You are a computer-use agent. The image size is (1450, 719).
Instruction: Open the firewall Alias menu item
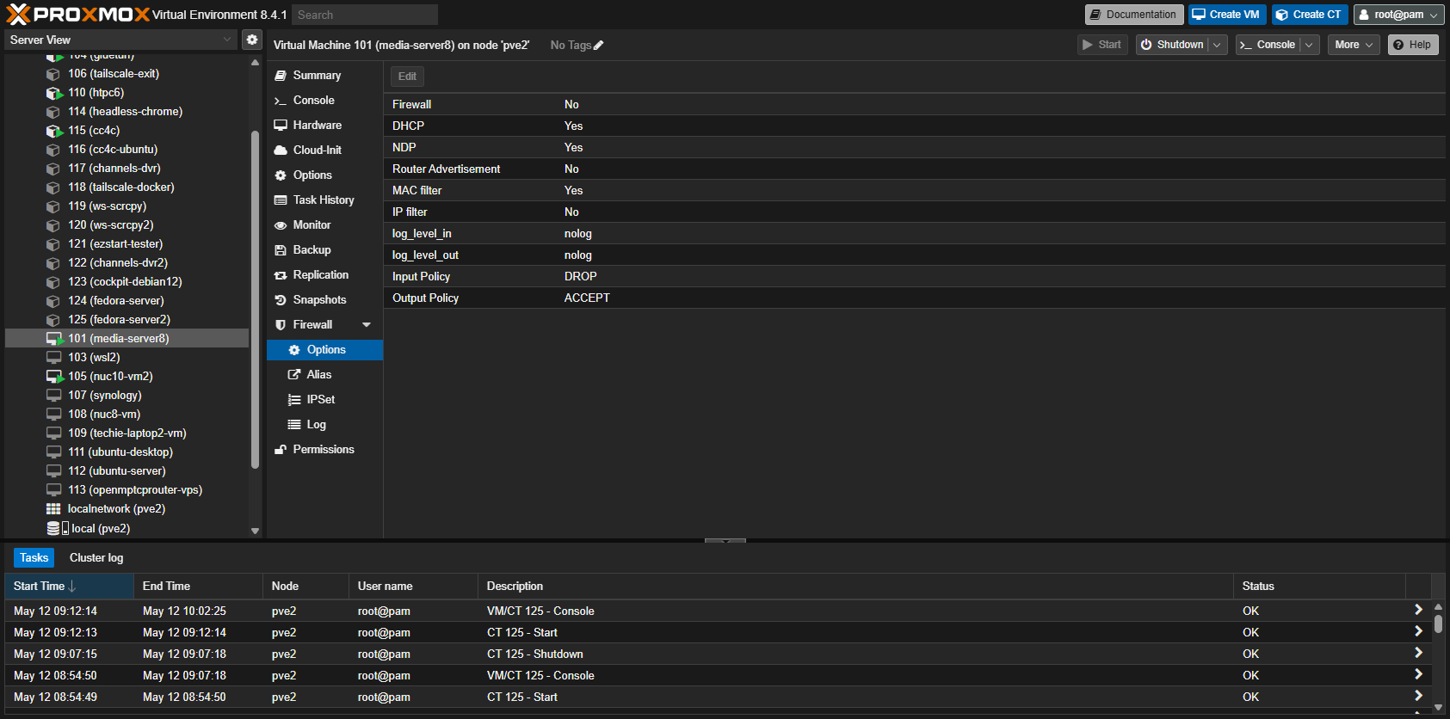coord(318,375)
